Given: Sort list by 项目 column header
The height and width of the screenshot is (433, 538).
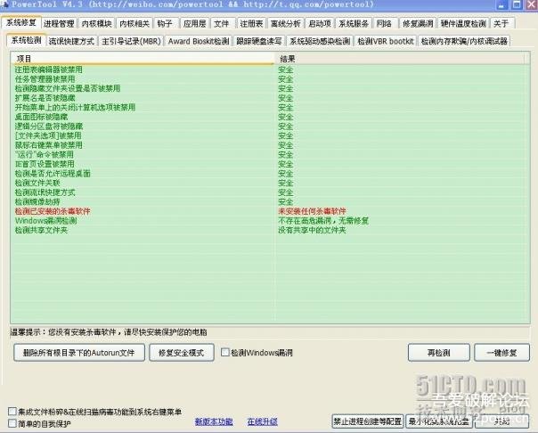Looking at the screenshot, I should 143,59.
